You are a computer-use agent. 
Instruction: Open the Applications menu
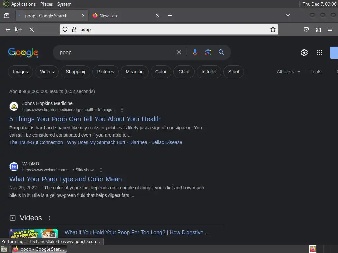(x=23, y=4)
